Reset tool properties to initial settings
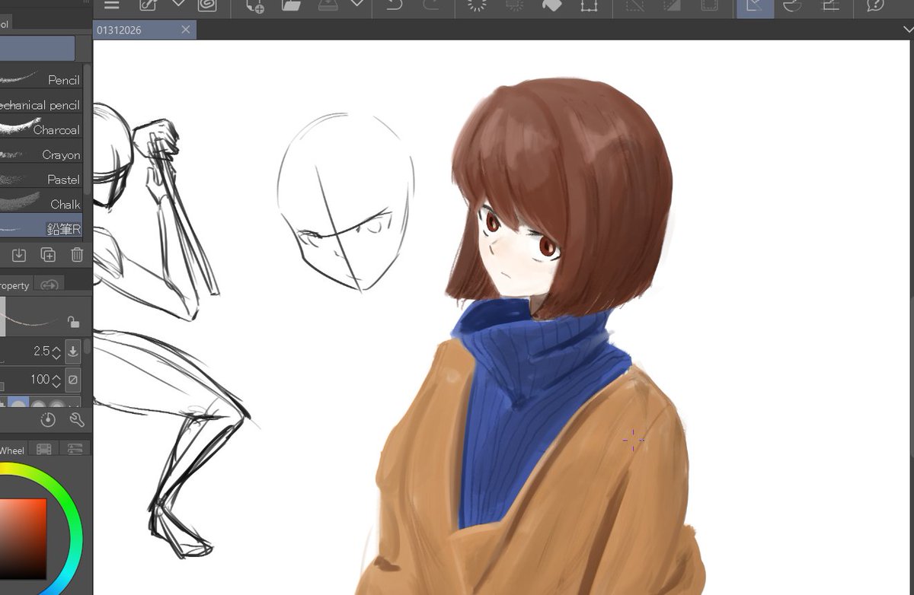This screenshot has height=595, width=914. coord(48,420)
